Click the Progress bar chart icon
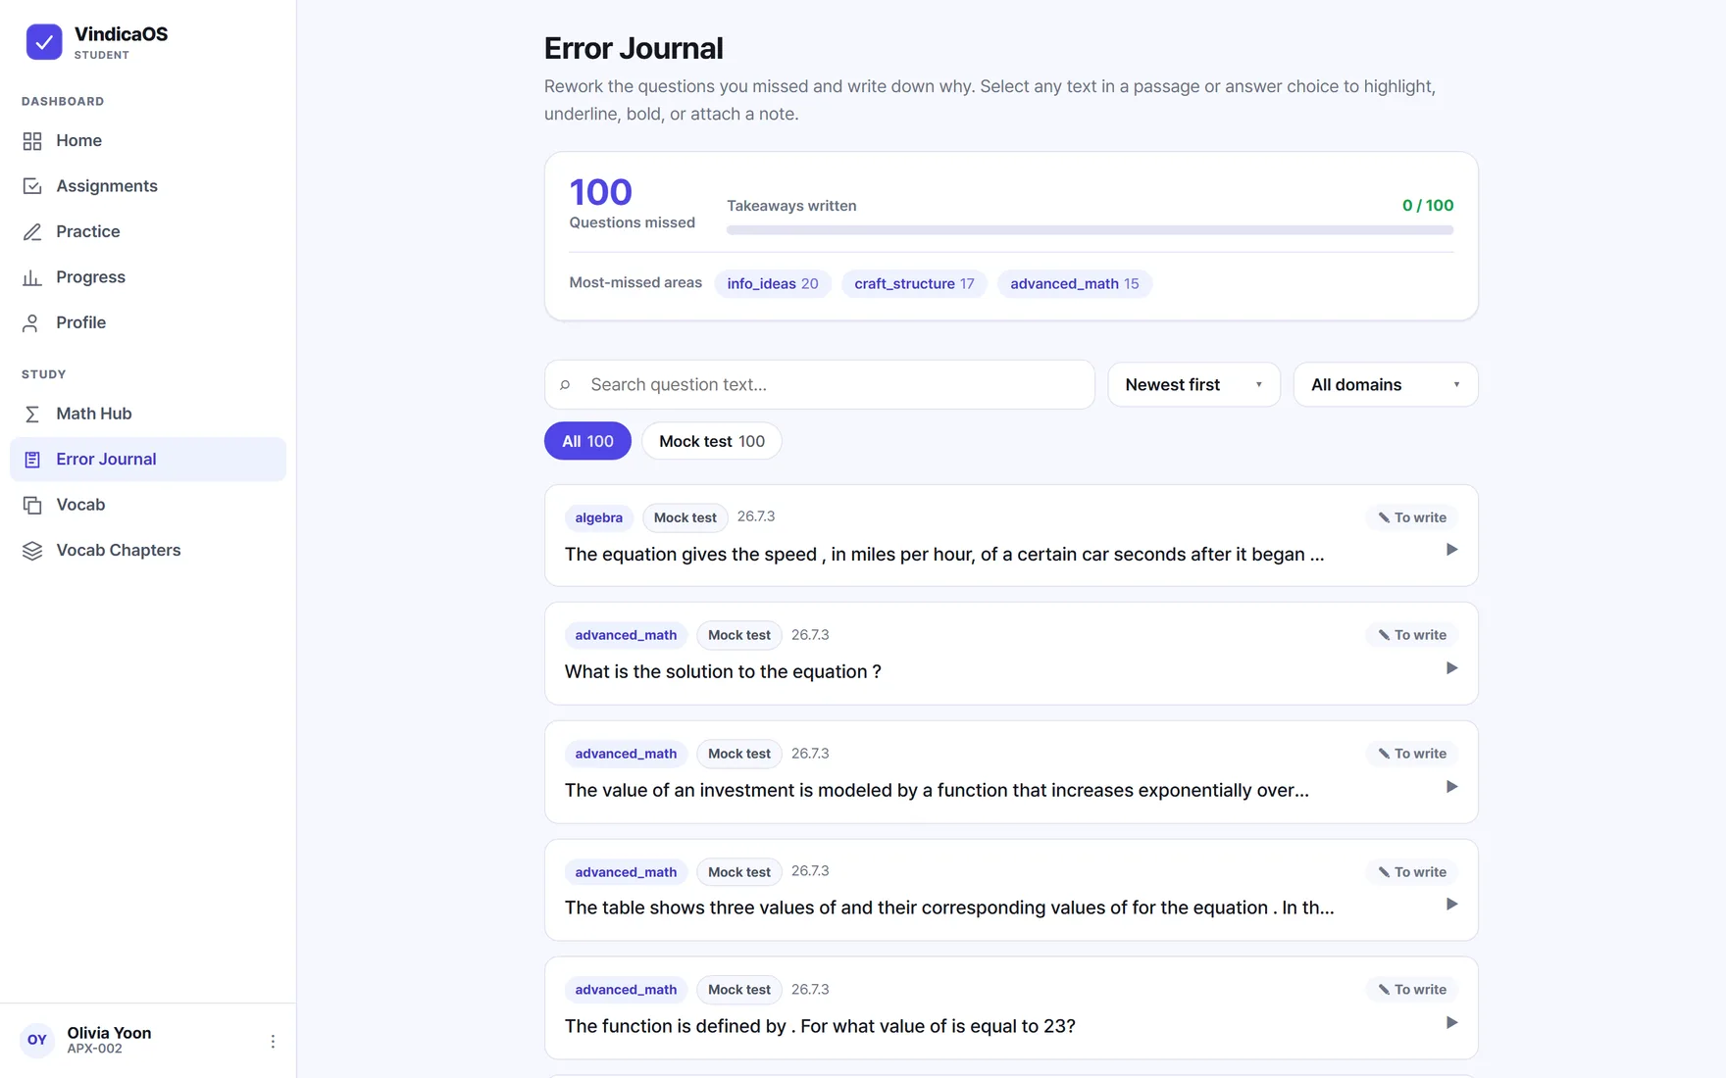 point(32,277)
